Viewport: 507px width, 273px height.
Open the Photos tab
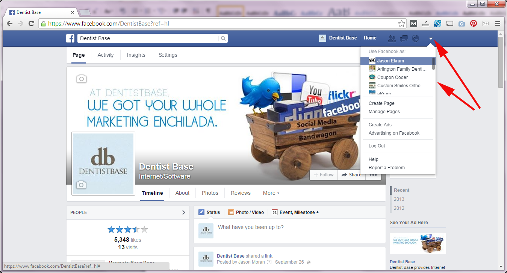click(x=210, y=193)
